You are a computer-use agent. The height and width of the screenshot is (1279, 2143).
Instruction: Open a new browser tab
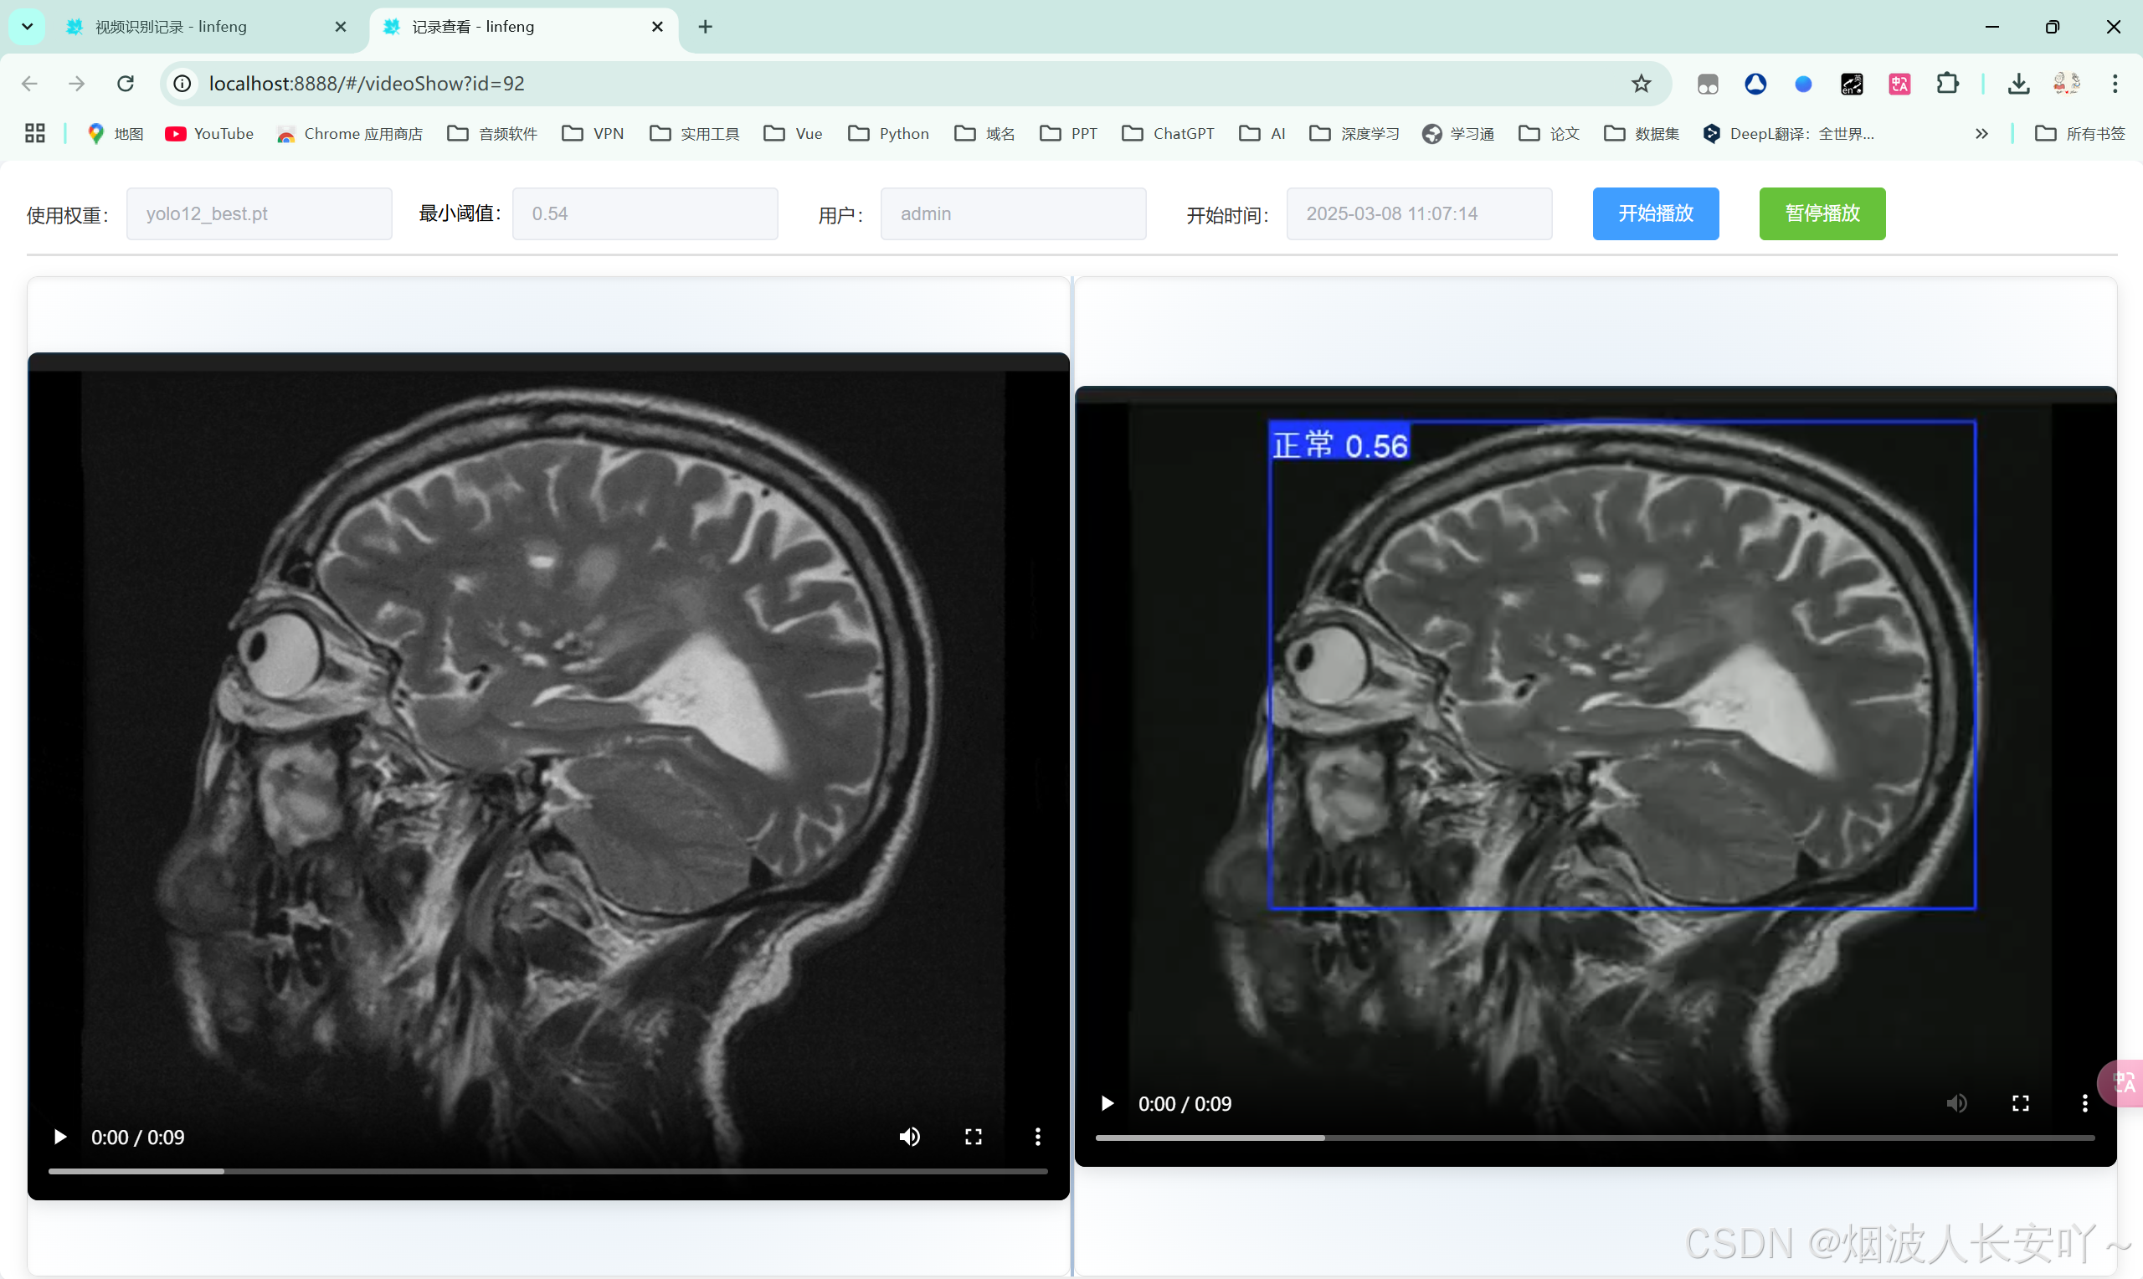point(705,27)
